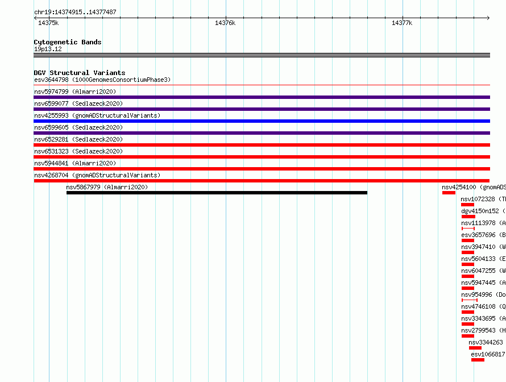Select the red bar under nsv5604133
Image resolution: width=506 pixels, height=382 pixels.
467,264
